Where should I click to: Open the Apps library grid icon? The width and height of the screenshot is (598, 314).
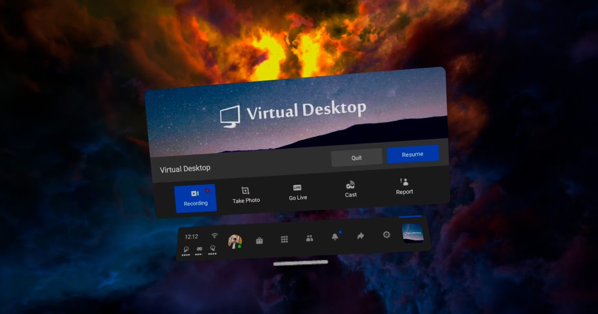pos(285,239)
